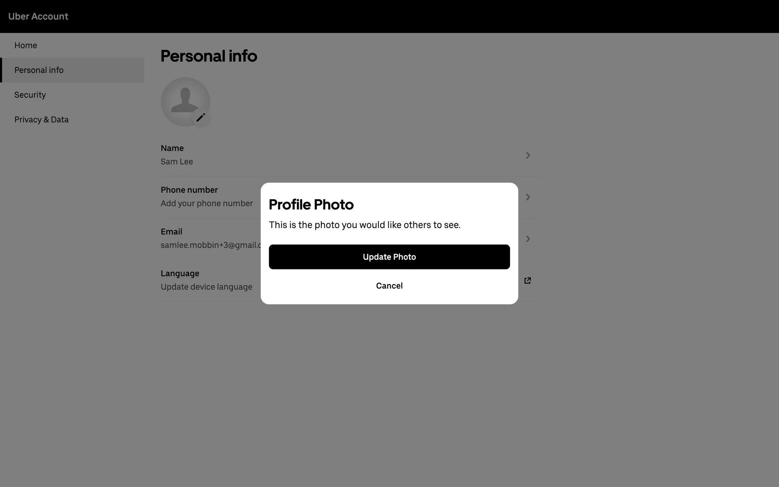The height and width of the screenshot is (487, 779).
Task: Open the Phone number row chevron
Action: pos(528,197)
